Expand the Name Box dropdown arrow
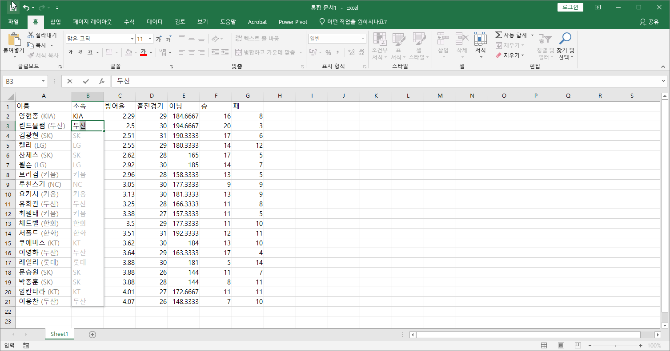Screen dimensions: 670x351 (43, 81)
